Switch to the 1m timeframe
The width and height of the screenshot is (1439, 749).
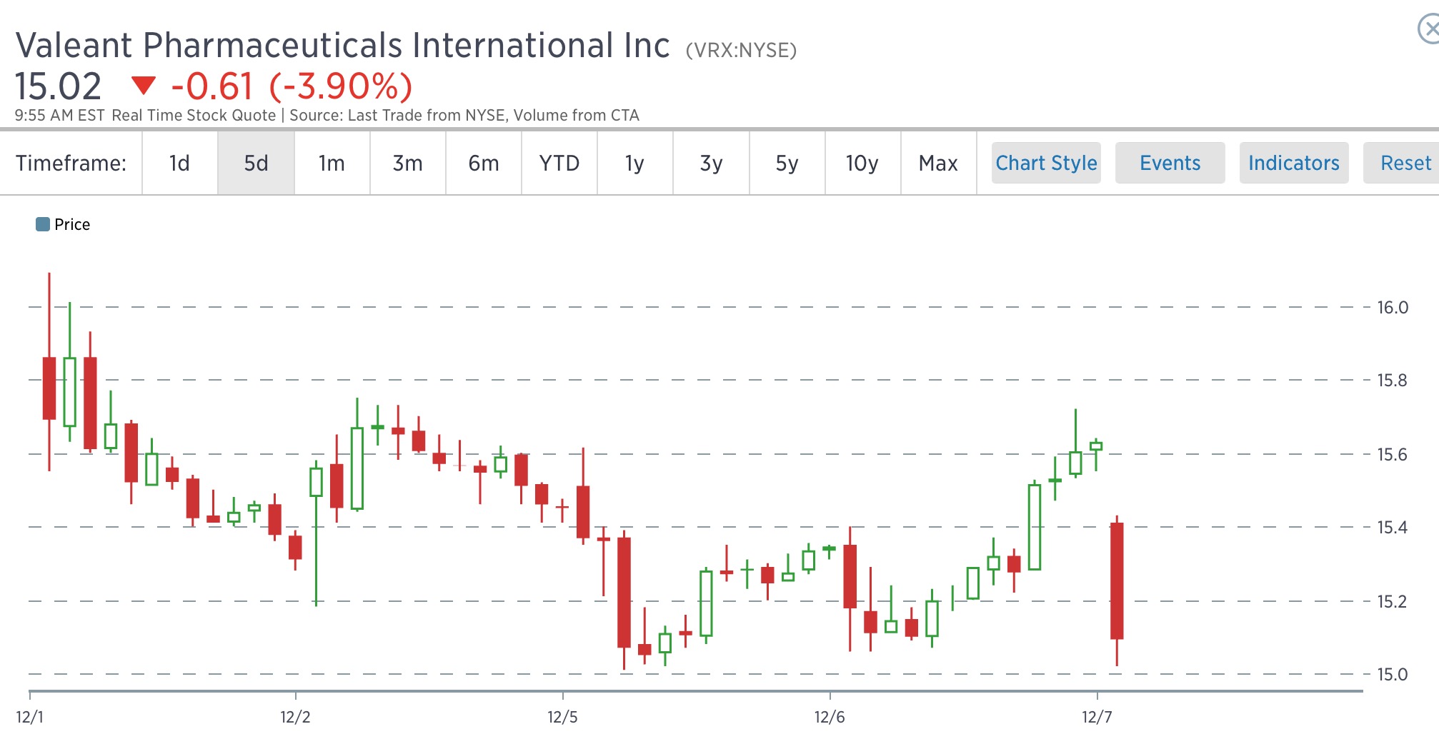coord(332,164)
